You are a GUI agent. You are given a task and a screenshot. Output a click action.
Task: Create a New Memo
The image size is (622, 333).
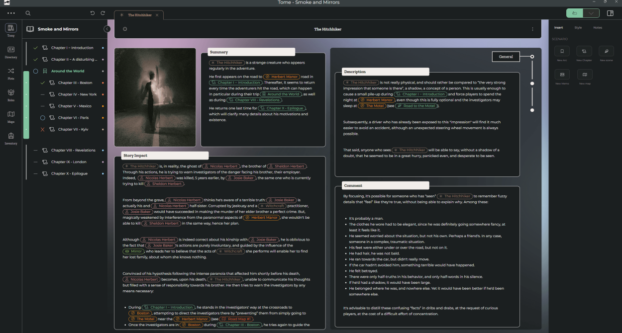(562, 75)
